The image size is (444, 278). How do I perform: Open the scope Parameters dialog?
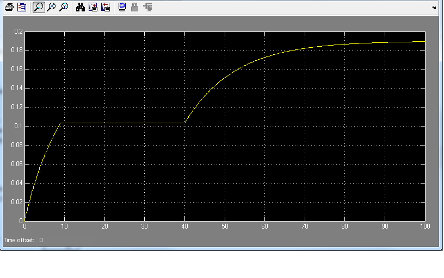pyautogui.click(x=22, y=8)
